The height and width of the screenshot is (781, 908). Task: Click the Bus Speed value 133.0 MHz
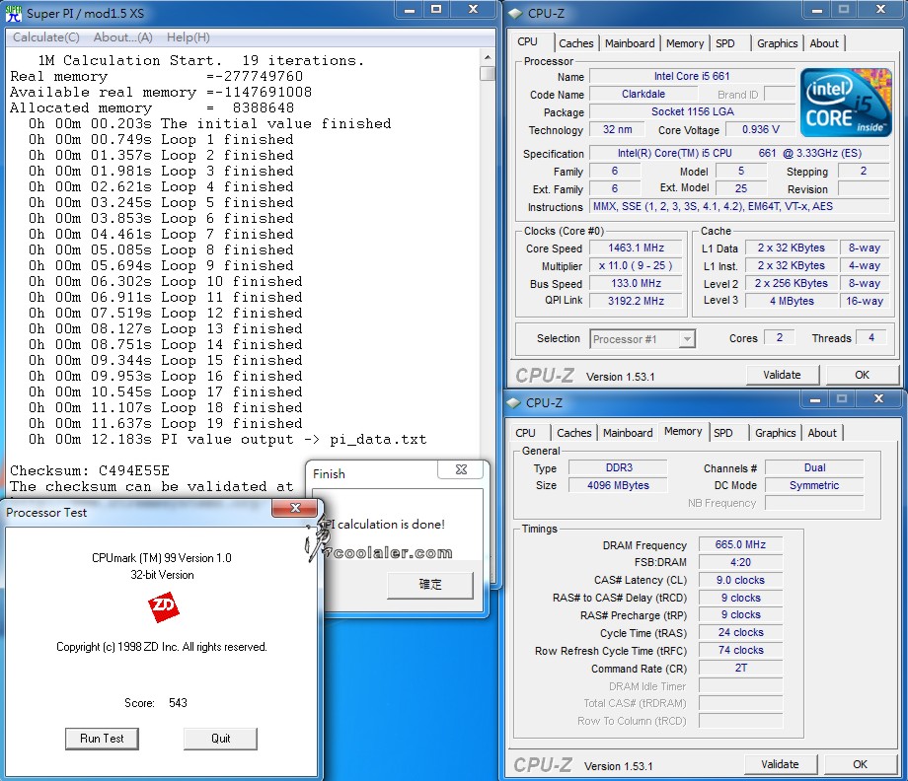[636, 283]
